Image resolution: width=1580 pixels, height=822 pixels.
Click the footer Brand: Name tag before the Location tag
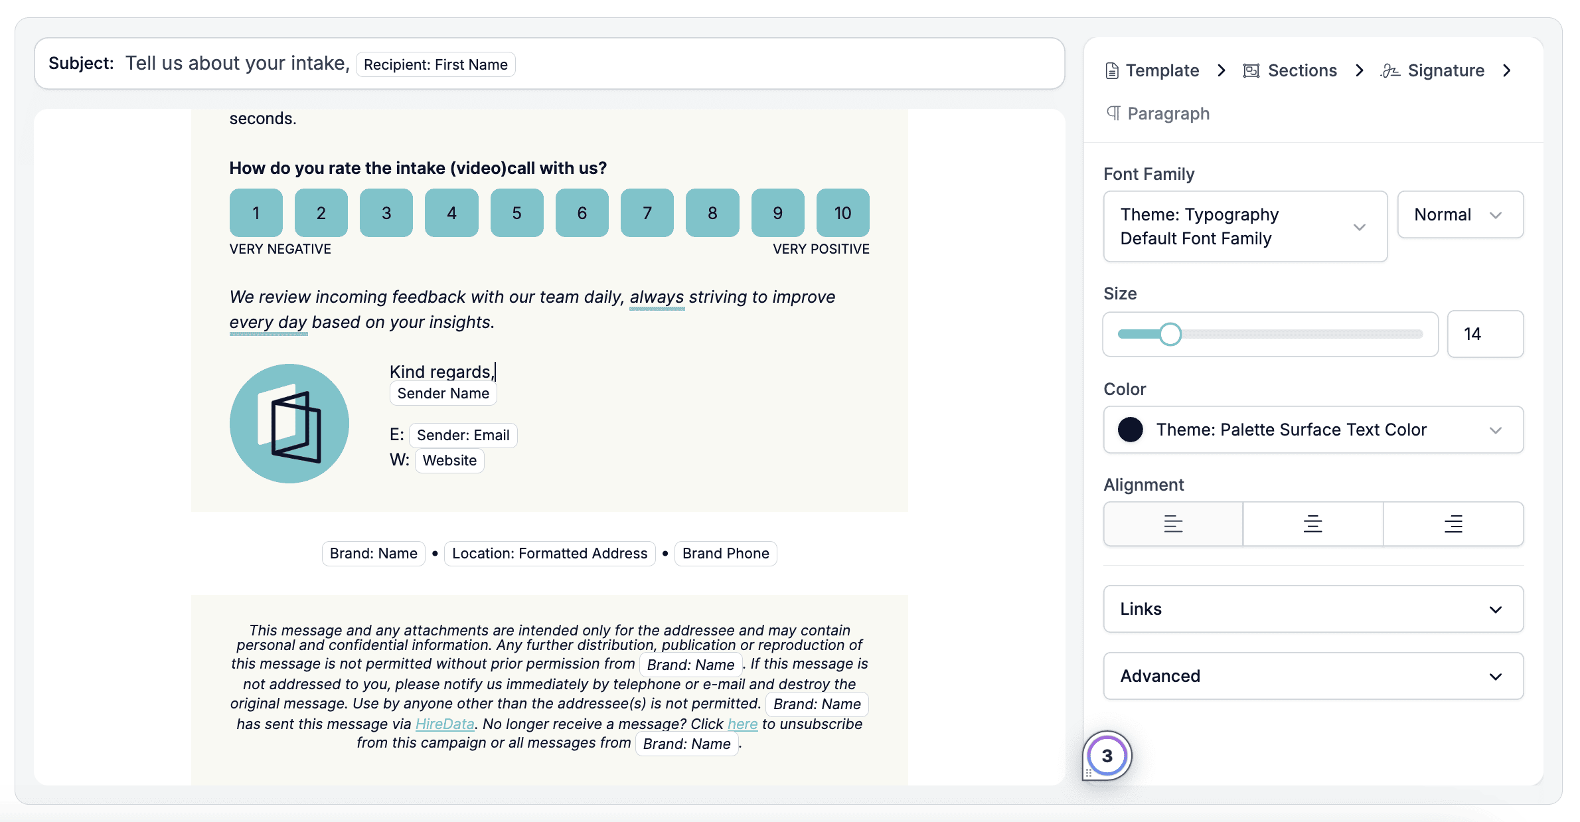click(374, 553)
